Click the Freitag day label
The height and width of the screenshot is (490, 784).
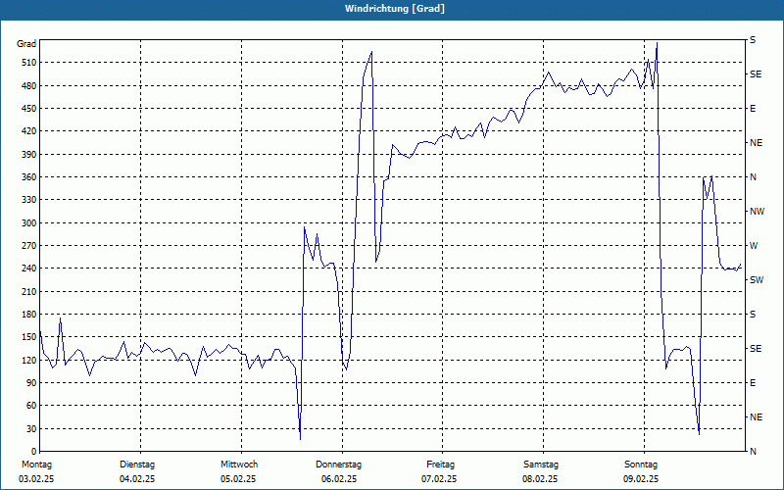440,465
